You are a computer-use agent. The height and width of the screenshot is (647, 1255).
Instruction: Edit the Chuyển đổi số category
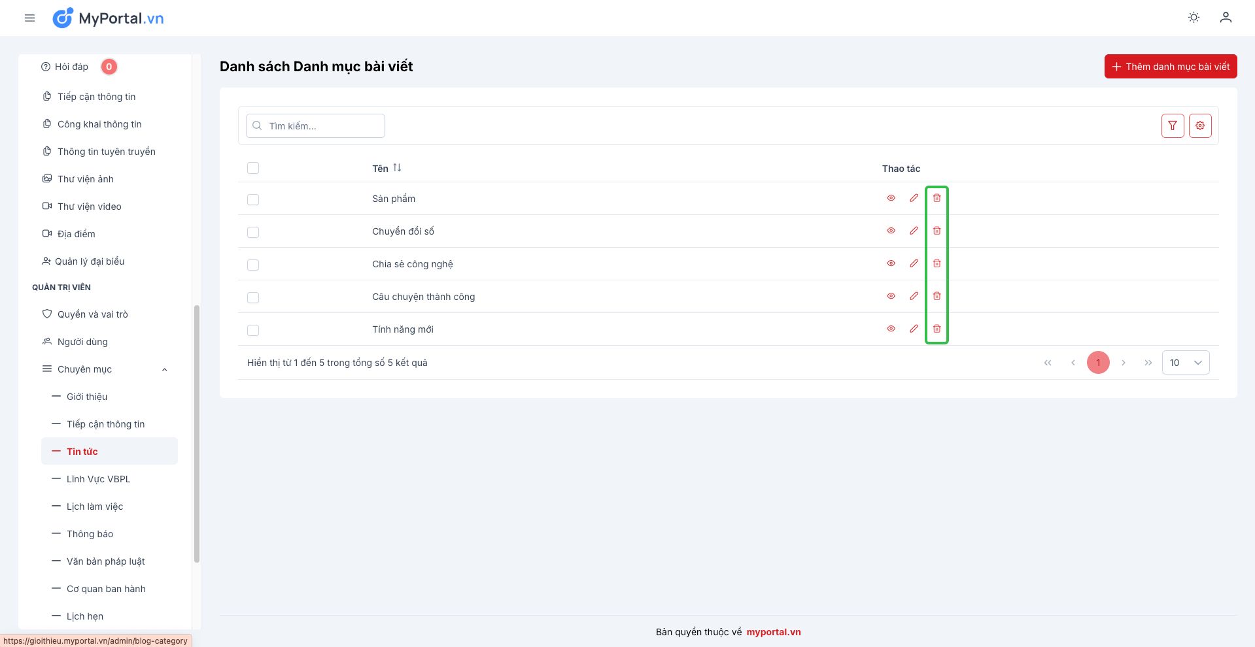point(914,231)
